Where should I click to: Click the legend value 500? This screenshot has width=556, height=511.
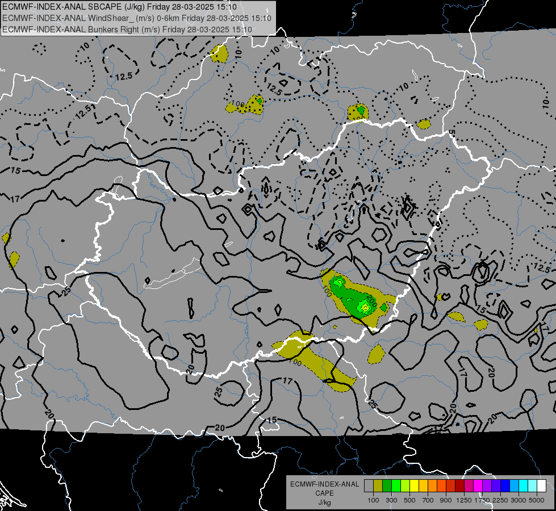coord(409,500)
